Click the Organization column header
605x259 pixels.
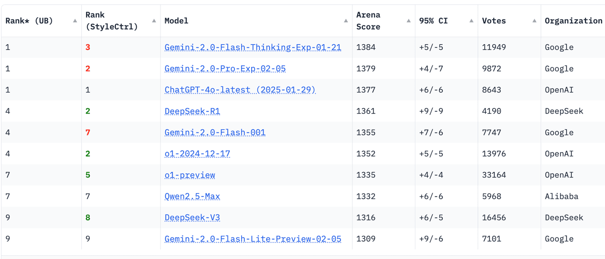[573, 21]
